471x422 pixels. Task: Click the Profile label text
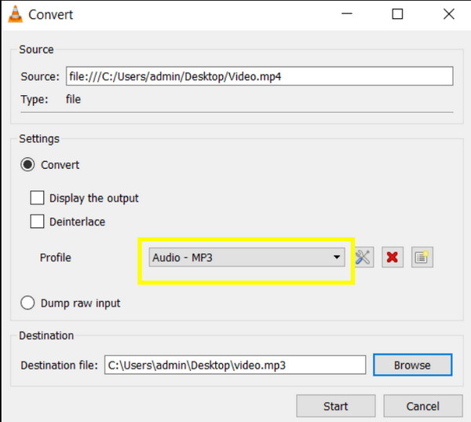click(55, 257)
